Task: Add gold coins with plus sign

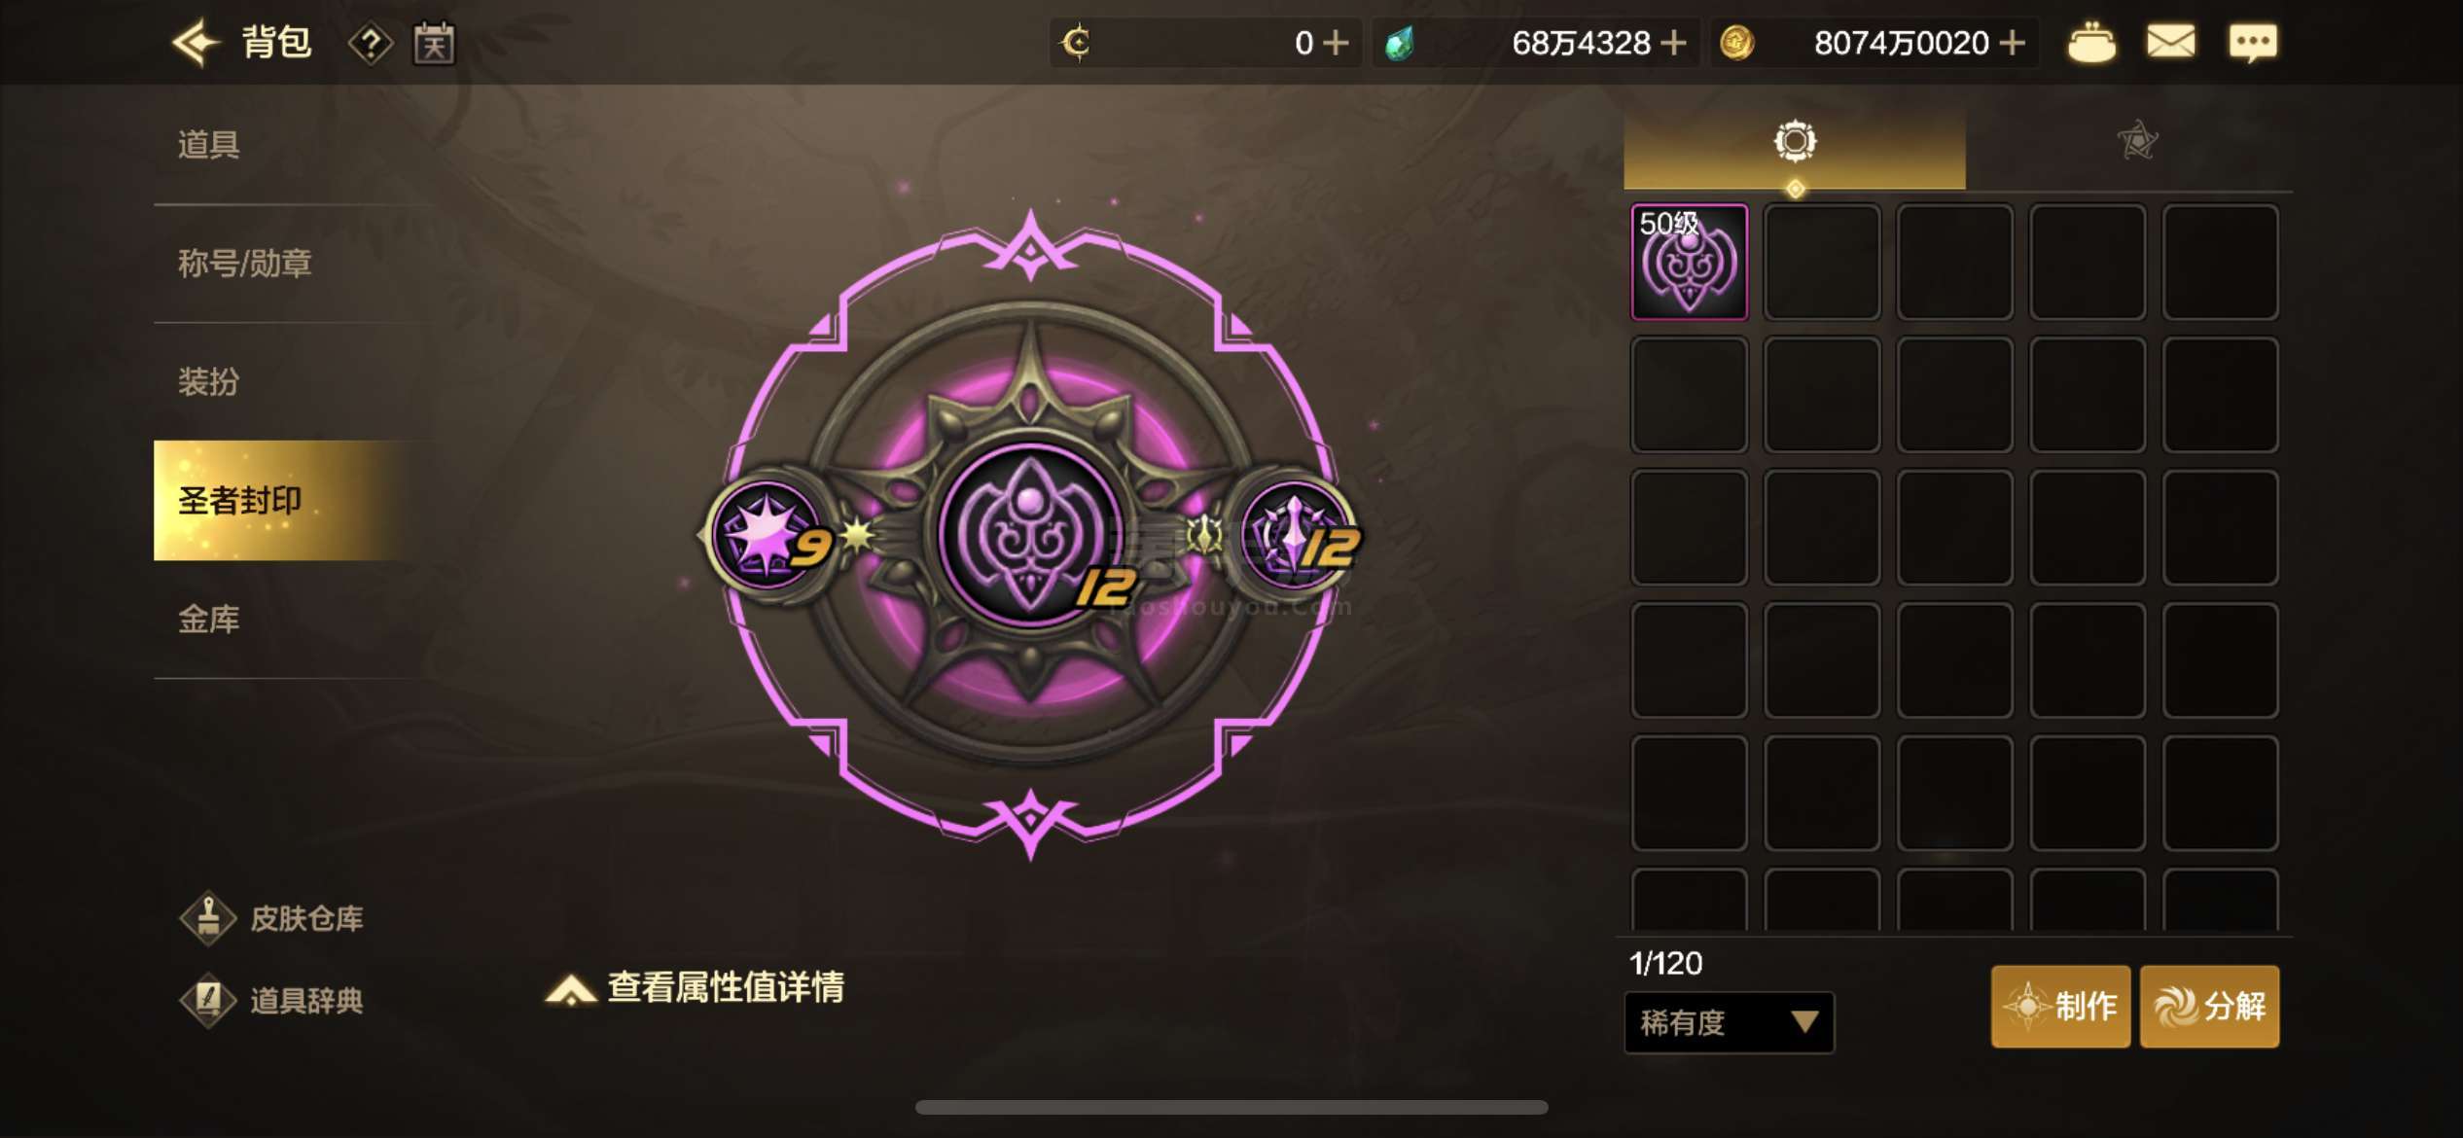Action: point(2013,43)
